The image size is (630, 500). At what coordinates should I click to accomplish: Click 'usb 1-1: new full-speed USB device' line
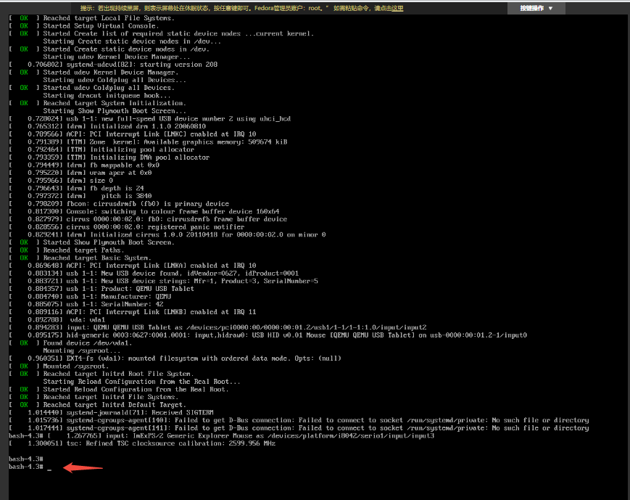pyautogui.click(x=150, y=119)
